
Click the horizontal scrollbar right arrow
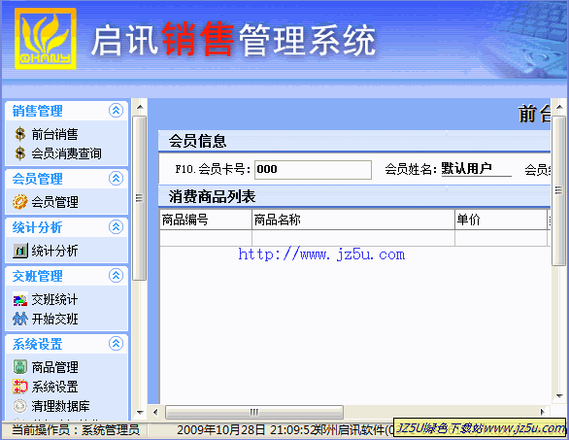(543, 412)
